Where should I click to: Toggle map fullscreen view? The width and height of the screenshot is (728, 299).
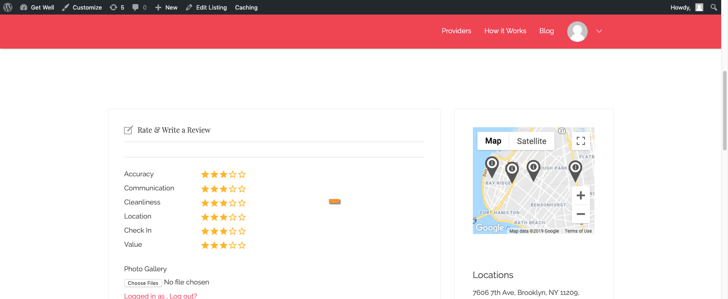[581, 141]
